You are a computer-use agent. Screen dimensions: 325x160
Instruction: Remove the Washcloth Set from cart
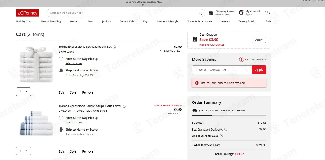pos(88,92)
